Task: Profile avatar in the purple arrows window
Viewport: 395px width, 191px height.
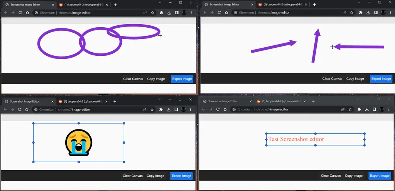Action: click(x=383, y=13)
